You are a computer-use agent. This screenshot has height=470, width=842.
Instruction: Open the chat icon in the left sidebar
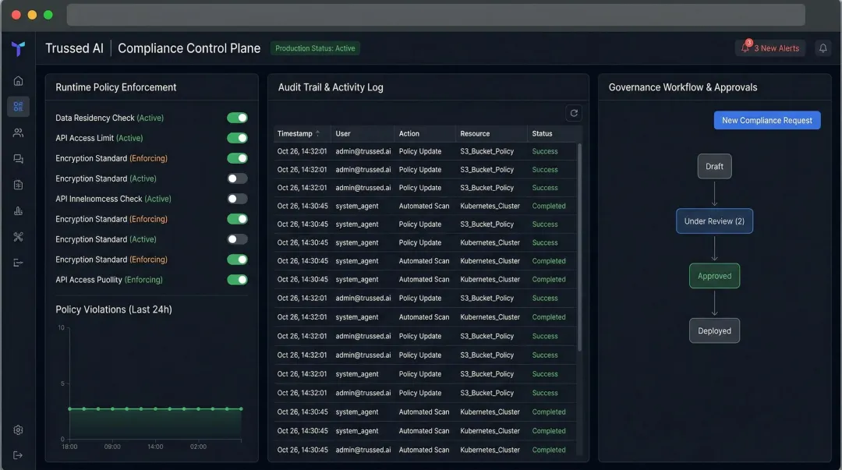click(x=18, y=158)
